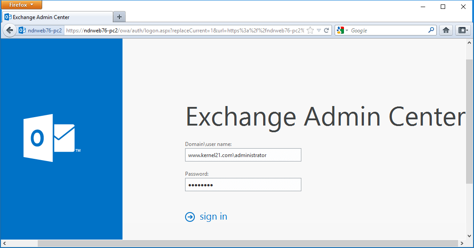Open the Google search engine selector
The image size is (474, 248).
pyautogui.click(x=343, y=31)
